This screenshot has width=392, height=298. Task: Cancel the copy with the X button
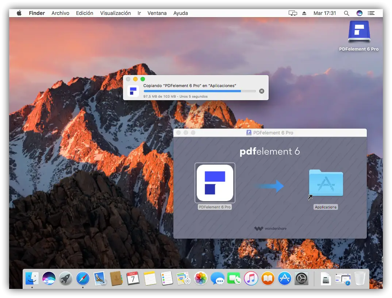point(261,91)
